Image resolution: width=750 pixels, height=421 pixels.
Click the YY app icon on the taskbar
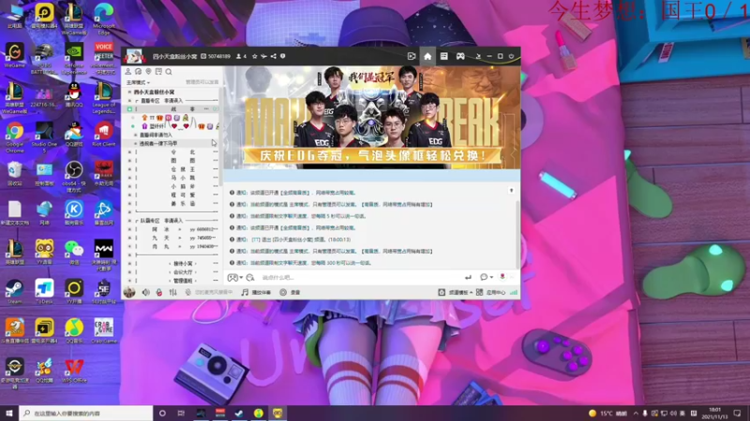coord(277,414)
